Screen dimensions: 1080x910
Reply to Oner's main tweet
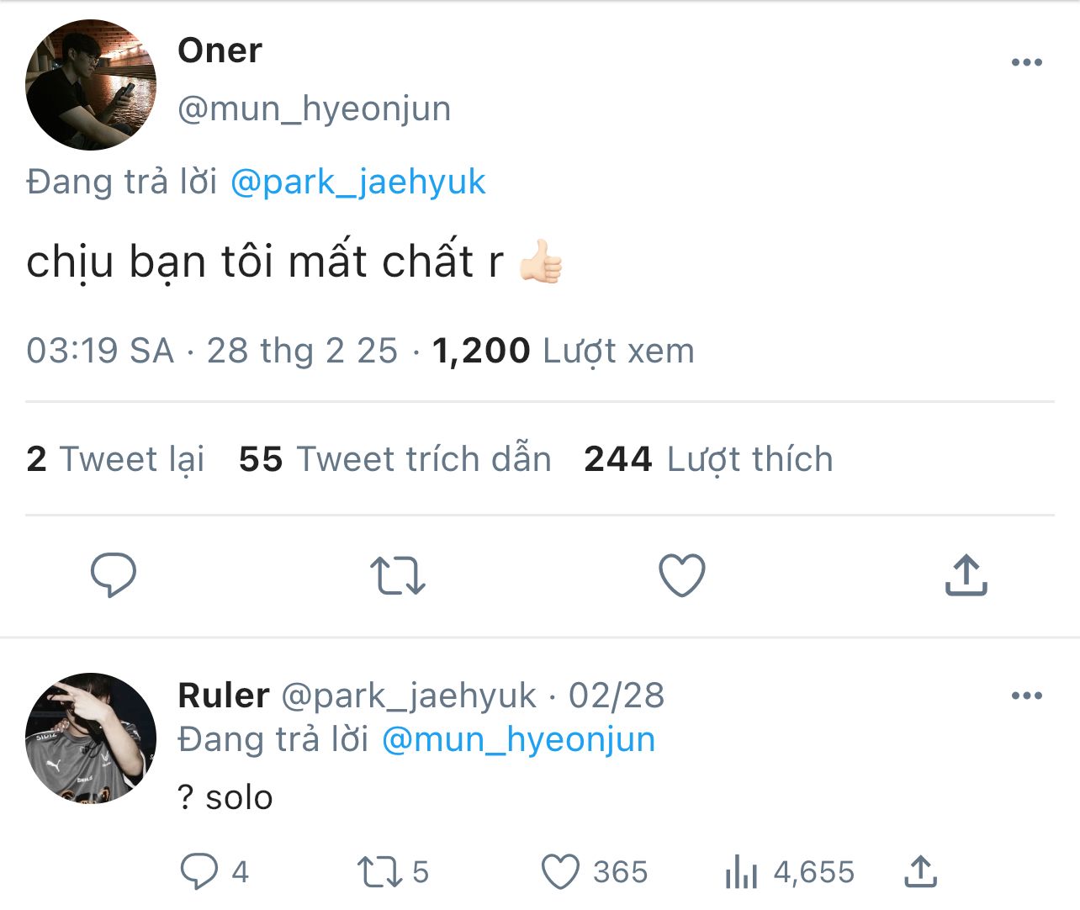(x=113, y=575)
